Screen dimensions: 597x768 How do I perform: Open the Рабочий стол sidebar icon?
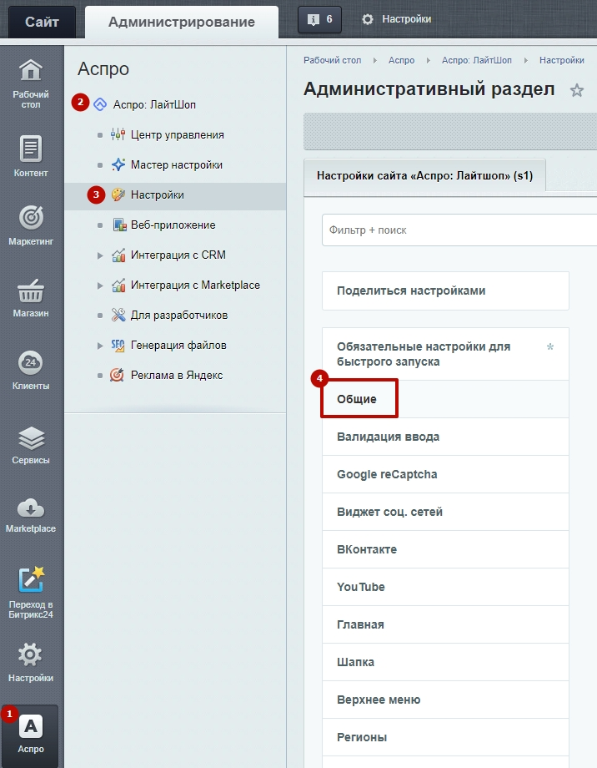click(x=31, y=71)
